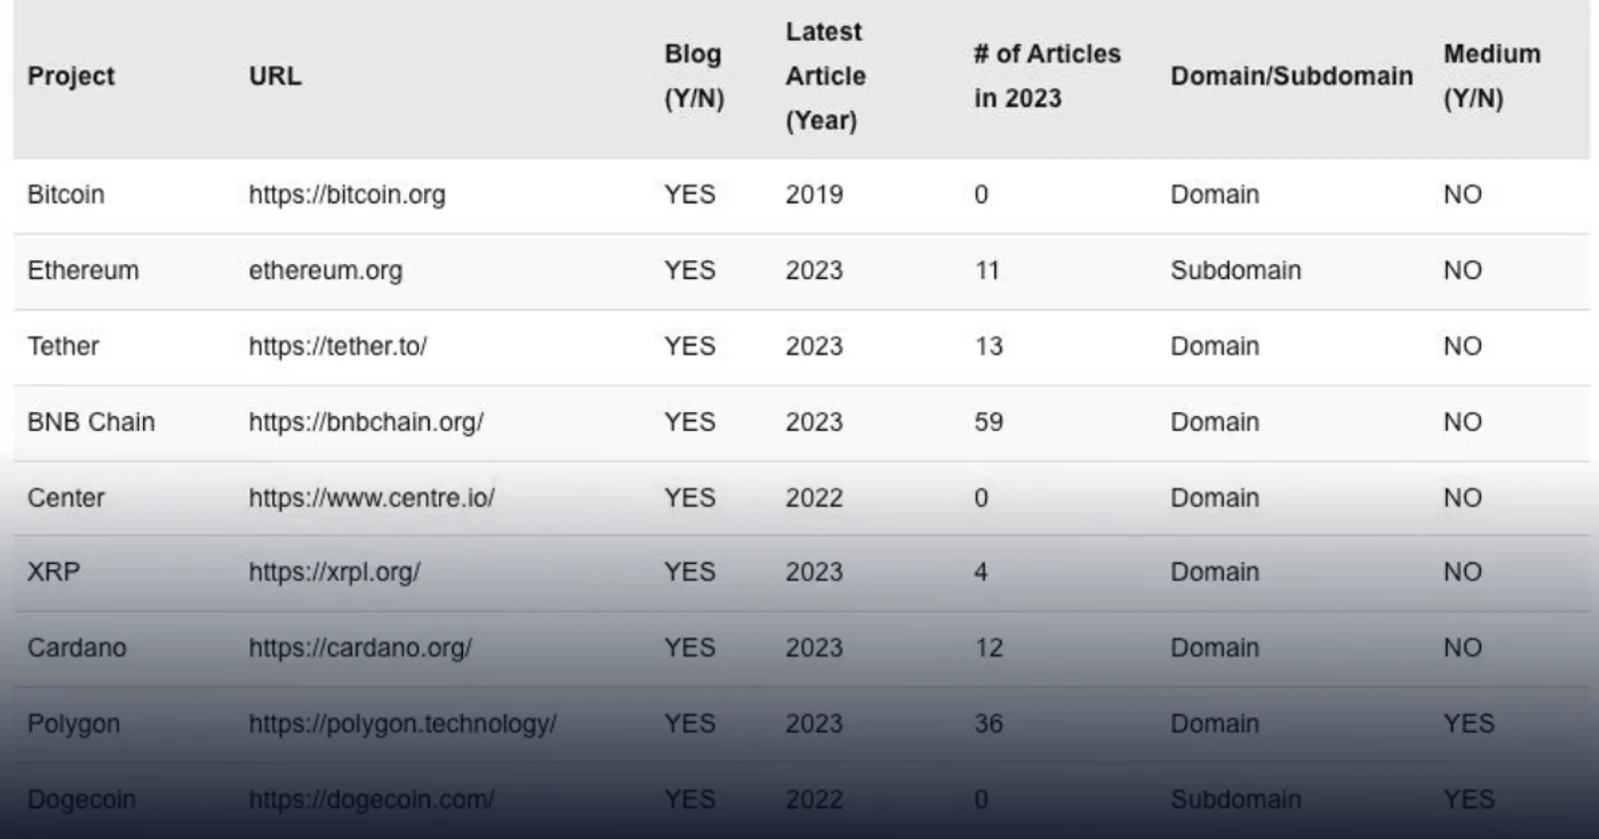This screenshot has width=1599, height=839.
Task: Click the ethereum.org URL
Action: 325,270
